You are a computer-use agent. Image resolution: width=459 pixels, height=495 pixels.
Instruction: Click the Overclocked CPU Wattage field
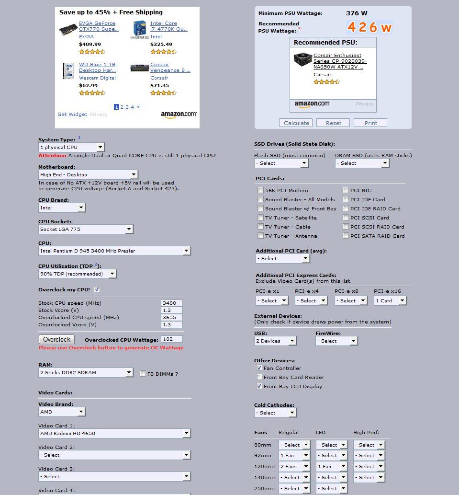tap(171, 339)
